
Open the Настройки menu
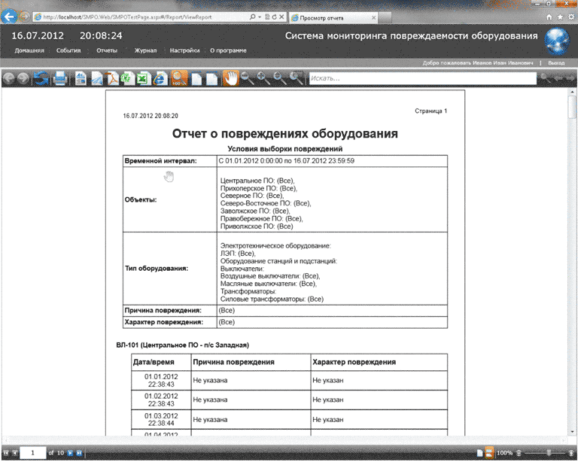184,50
